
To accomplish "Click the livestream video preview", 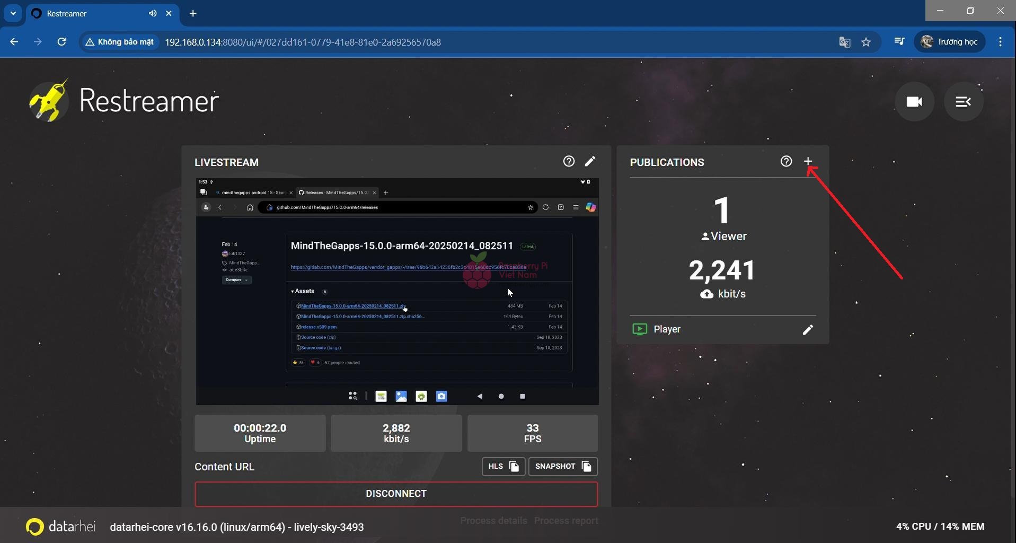I will (397, 292).
